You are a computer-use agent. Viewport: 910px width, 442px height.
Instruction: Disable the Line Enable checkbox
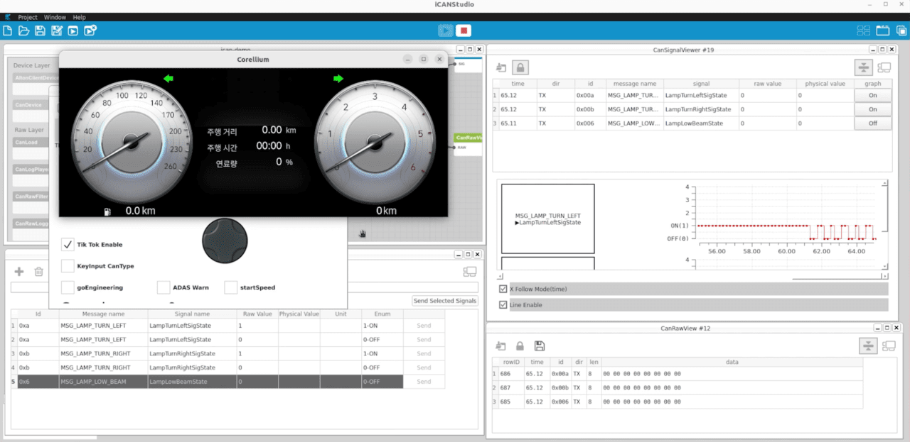pyautogui.click(x=503, y=305)
